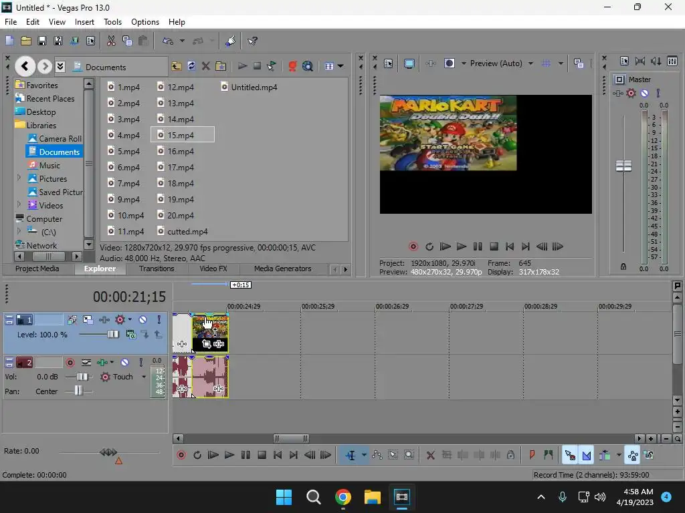Image resolution: width=685 pixels, height=513 pixels.
Task: Solo audio track 2
Action: point(140,363)
